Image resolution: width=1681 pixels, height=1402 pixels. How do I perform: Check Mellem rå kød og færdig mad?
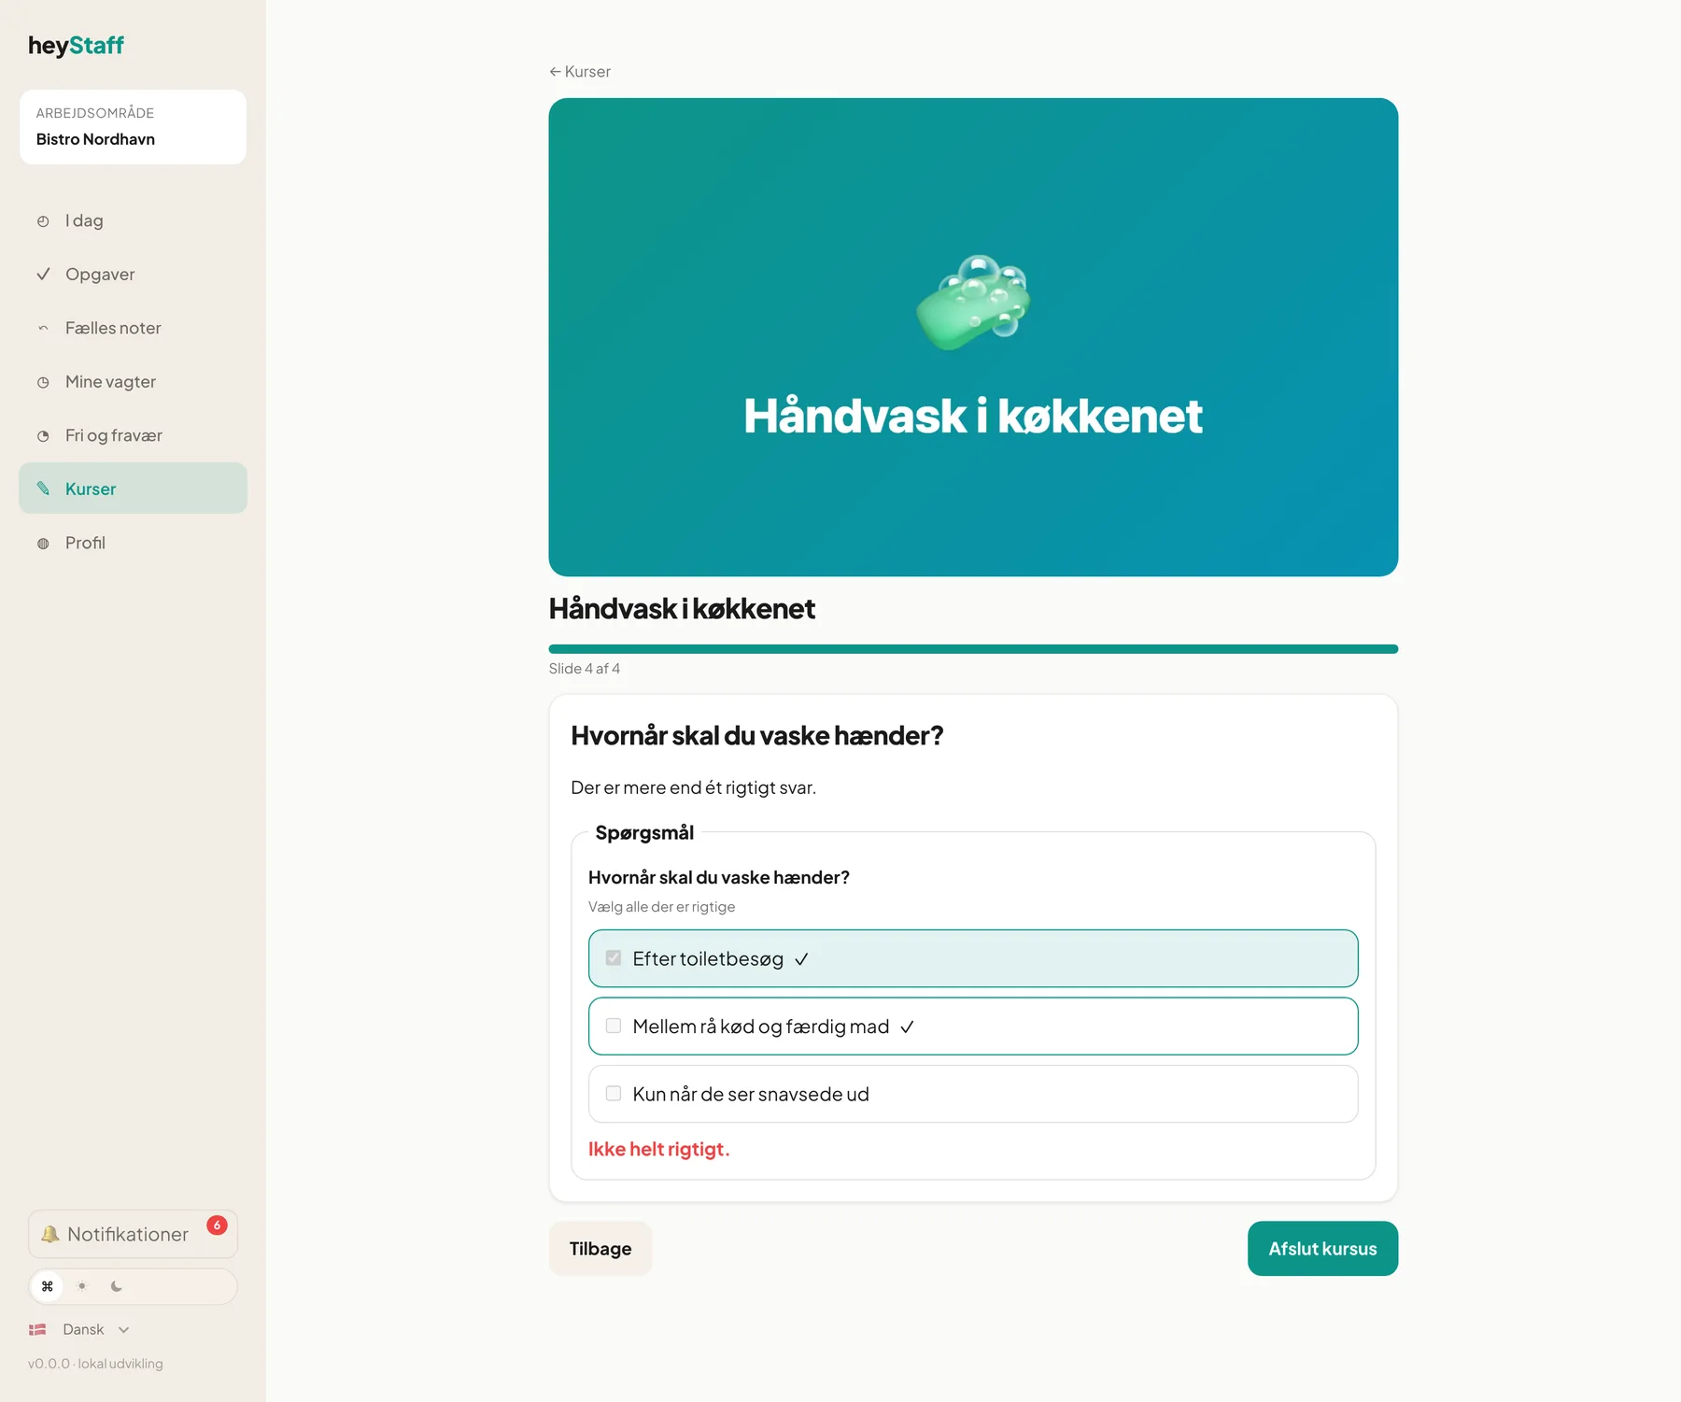[x=614, y=1026]
